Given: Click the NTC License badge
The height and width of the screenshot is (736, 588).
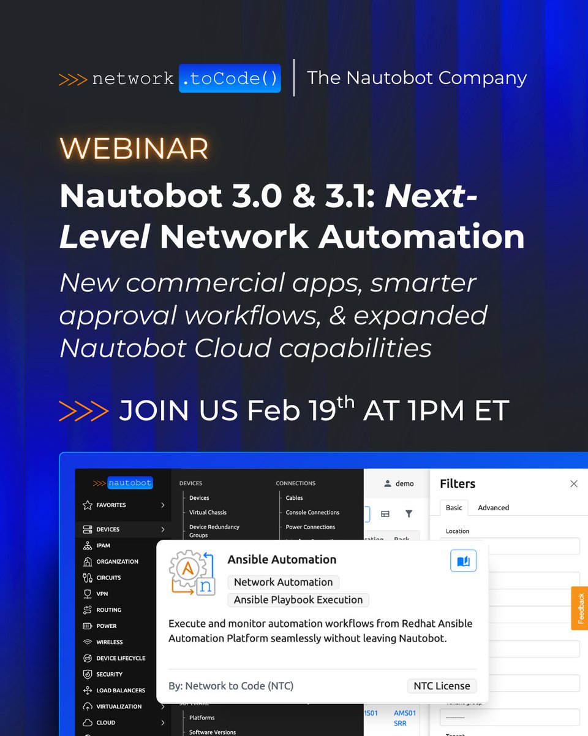Looking at the screenshot, I should [442, 686].
